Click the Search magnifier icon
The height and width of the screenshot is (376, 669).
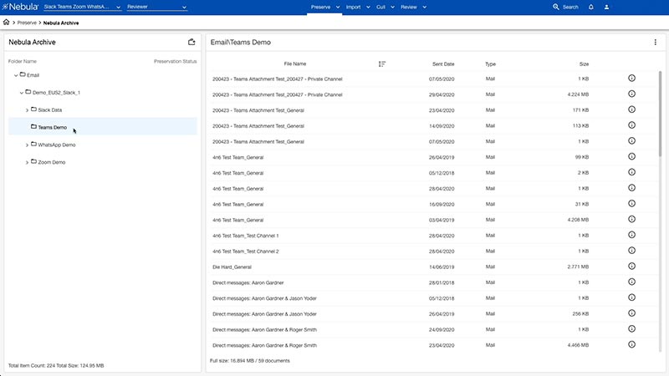coord(556,7)
